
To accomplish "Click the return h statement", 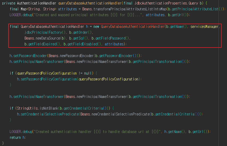I will tap(18, 138).
